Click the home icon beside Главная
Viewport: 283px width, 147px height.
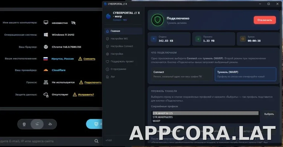108,31
